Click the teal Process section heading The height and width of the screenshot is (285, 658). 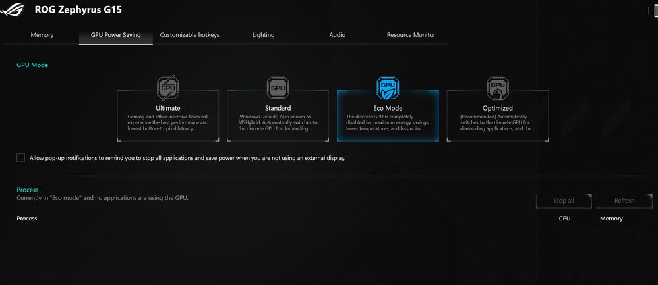[x=27, y=190]
